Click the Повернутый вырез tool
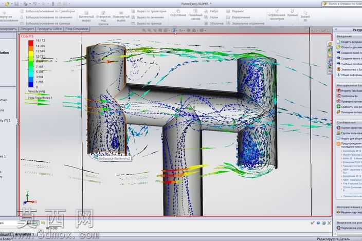Screen dimensions: 362x241 [121, 16]
